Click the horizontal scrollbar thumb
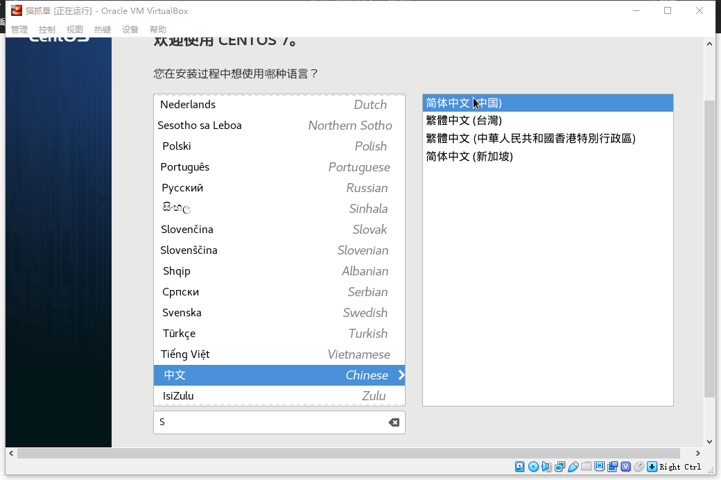The width and height of the screenshot is (721, 480). coord(348,454)
